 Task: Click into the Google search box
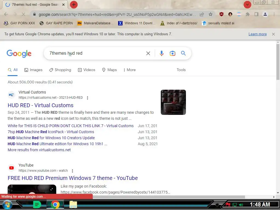click(97, 53)
